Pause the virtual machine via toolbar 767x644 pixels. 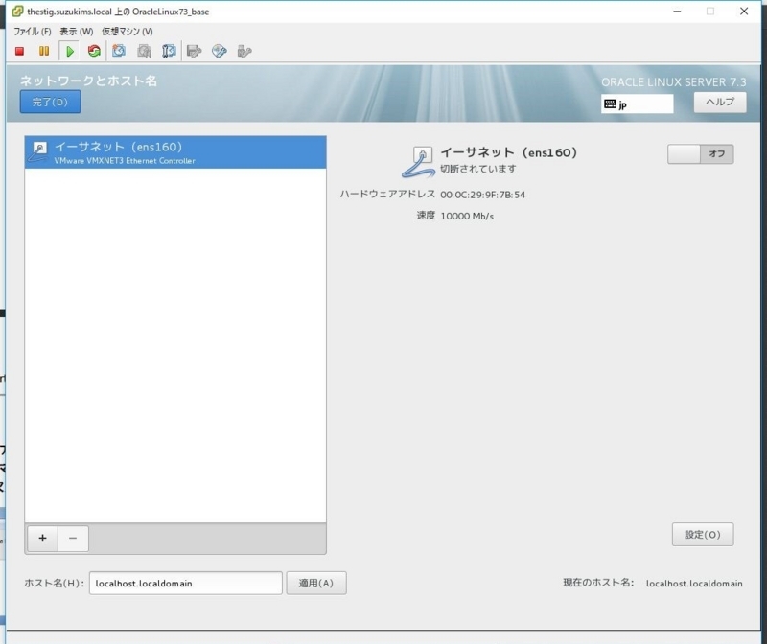tap(44, 52)
